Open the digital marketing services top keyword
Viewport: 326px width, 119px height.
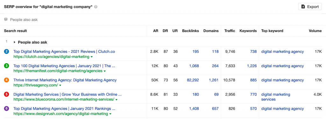pyautogui.click(x=276, y=97)
